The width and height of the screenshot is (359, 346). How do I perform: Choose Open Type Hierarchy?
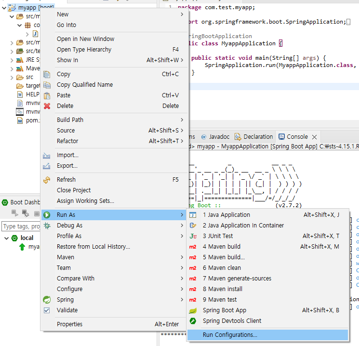tap(115, 50)
